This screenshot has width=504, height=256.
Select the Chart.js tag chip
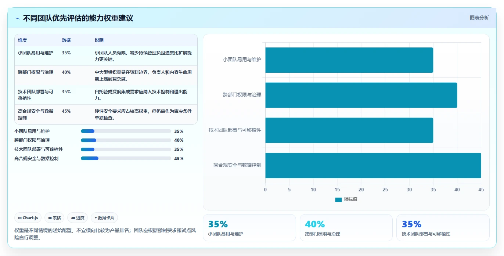28,218
